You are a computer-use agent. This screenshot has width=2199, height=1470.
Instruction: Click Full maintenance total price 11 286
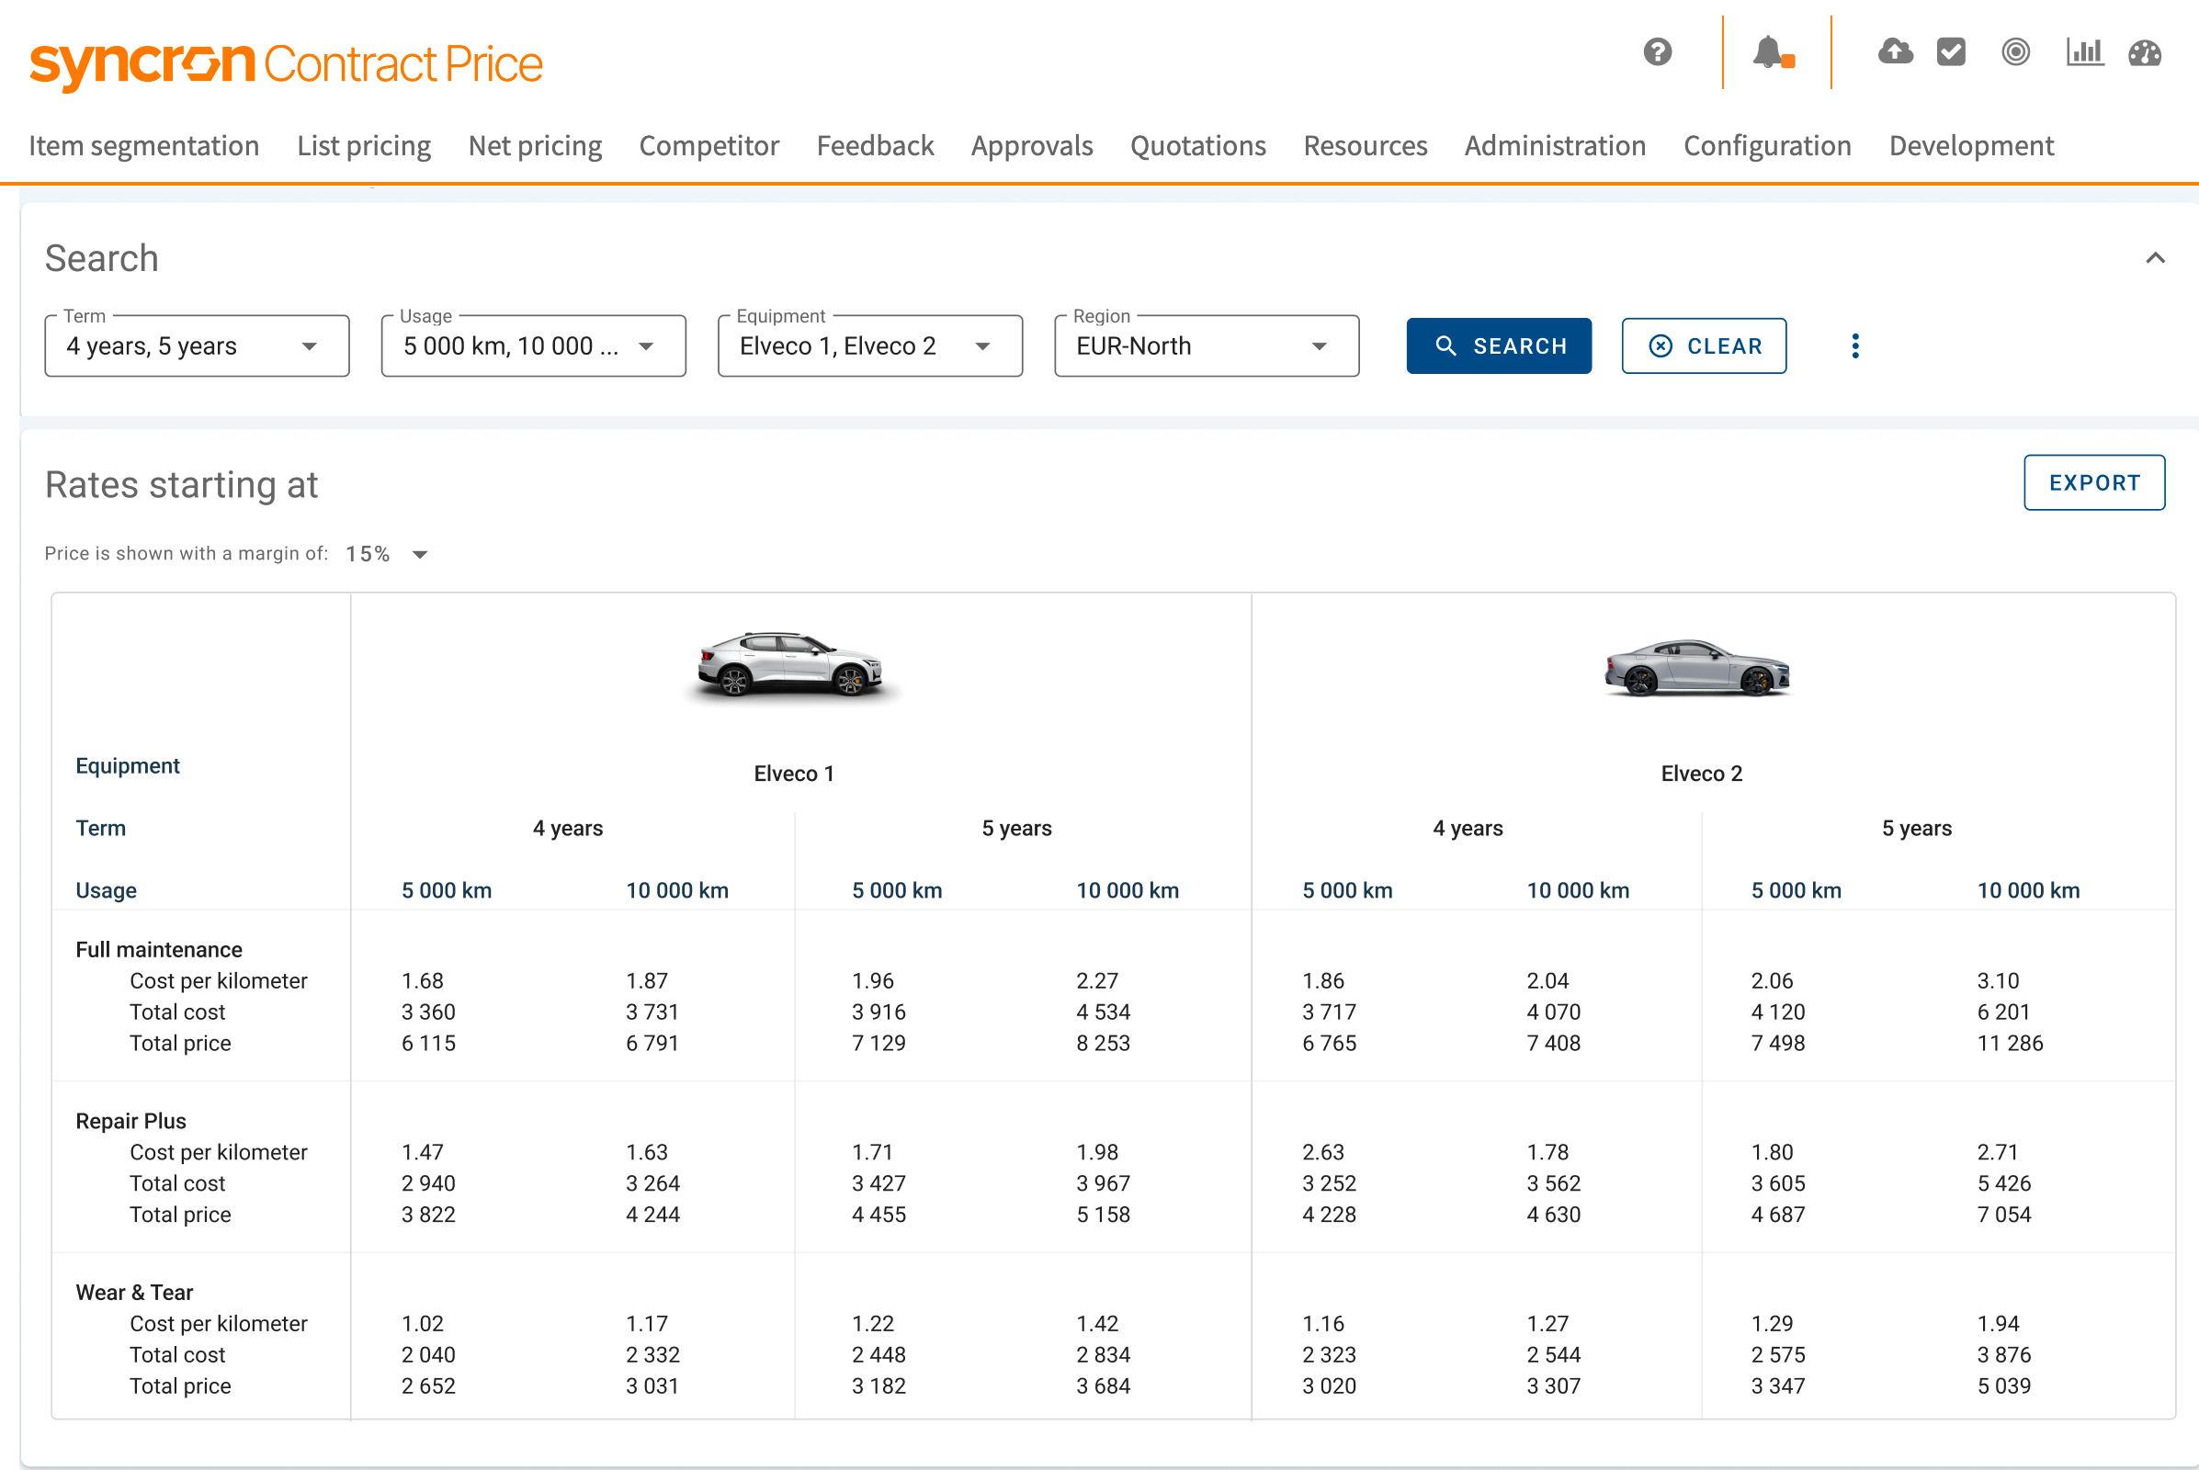pos(2010,1044)
